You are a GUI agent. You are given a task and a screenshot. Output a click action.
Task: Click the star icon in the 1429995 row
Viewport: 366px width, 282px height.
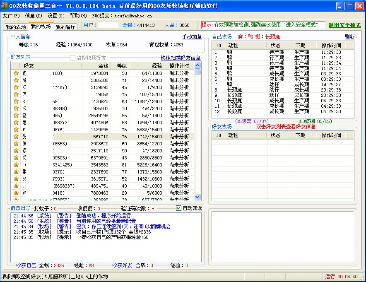coord(16,130)
